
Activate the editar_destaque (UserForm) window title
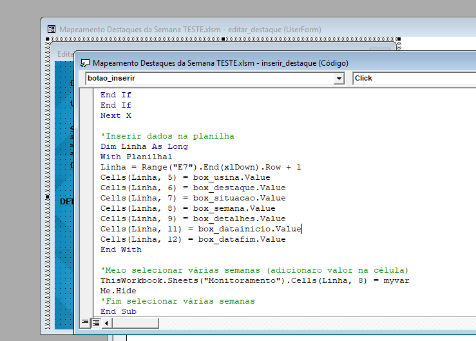(x=190, y=30)
